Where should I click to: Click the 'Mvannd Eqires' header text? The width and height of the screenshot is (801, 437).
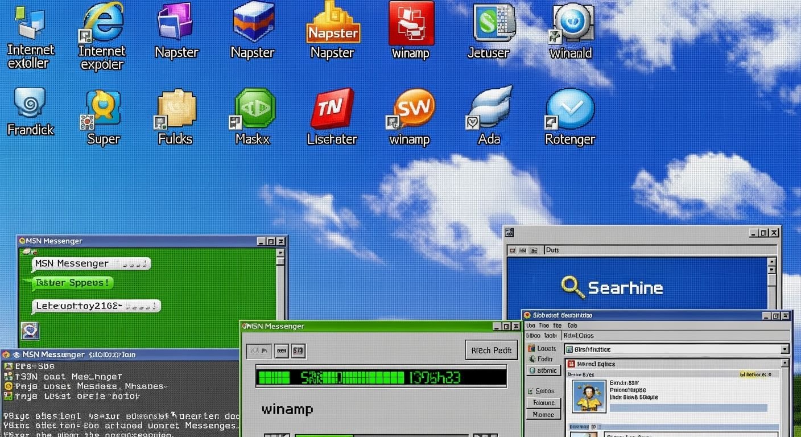point(596,364)
